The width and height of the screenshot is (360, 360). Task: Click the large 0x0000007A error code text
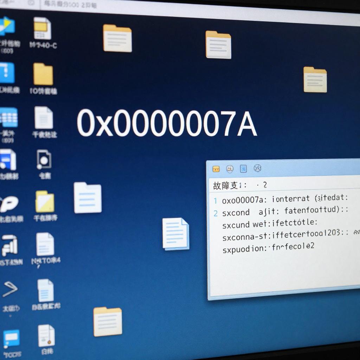(x=167, y=123)
